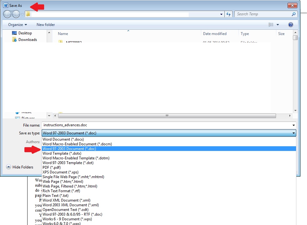Select Word 97-2003 Document (*.doc) option

click(169, 149)
